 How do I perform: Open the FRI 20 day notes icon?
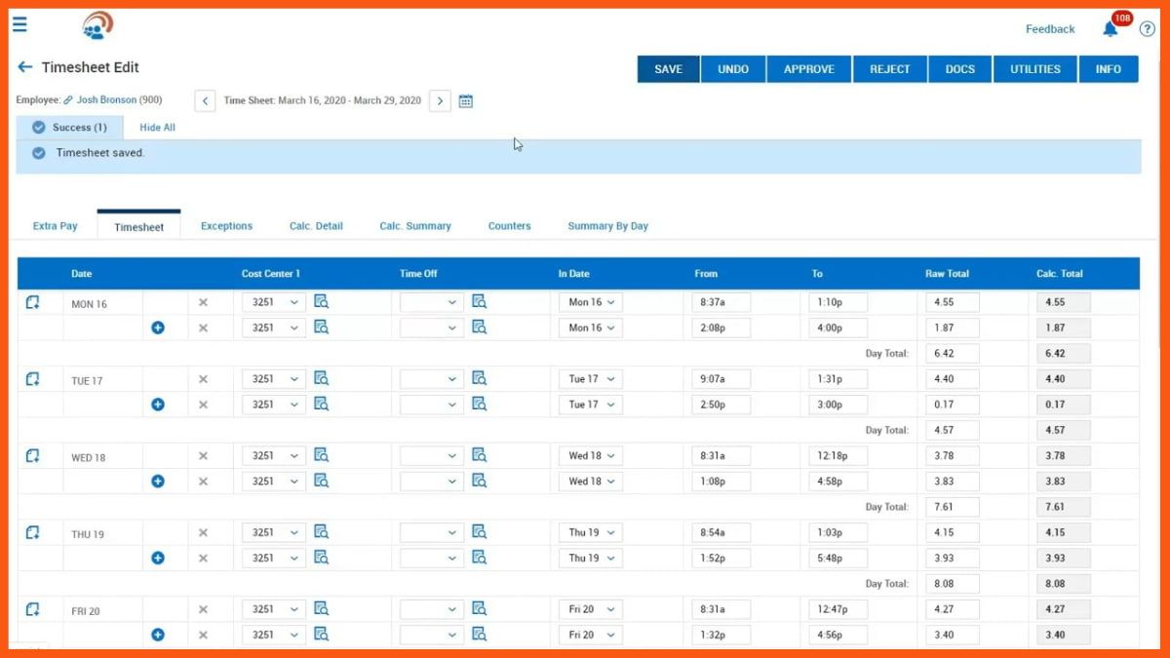32,609
